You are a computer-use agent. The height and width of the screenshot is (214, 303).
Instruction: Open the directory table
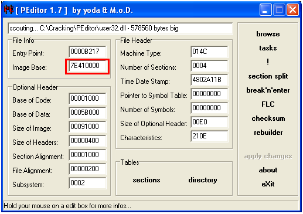[203, 180]
